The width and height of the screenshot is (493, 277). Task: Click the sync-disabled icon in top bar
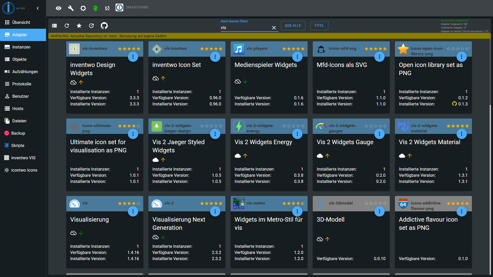coord(107,8)
